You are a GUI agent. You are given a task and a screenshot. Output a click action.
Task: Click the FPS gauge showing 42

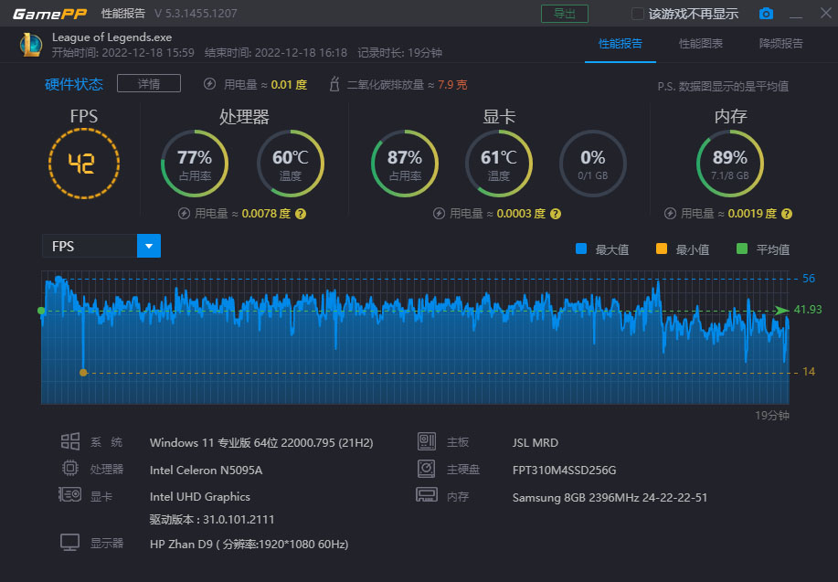pyautogui.click(x=83, y=164)
